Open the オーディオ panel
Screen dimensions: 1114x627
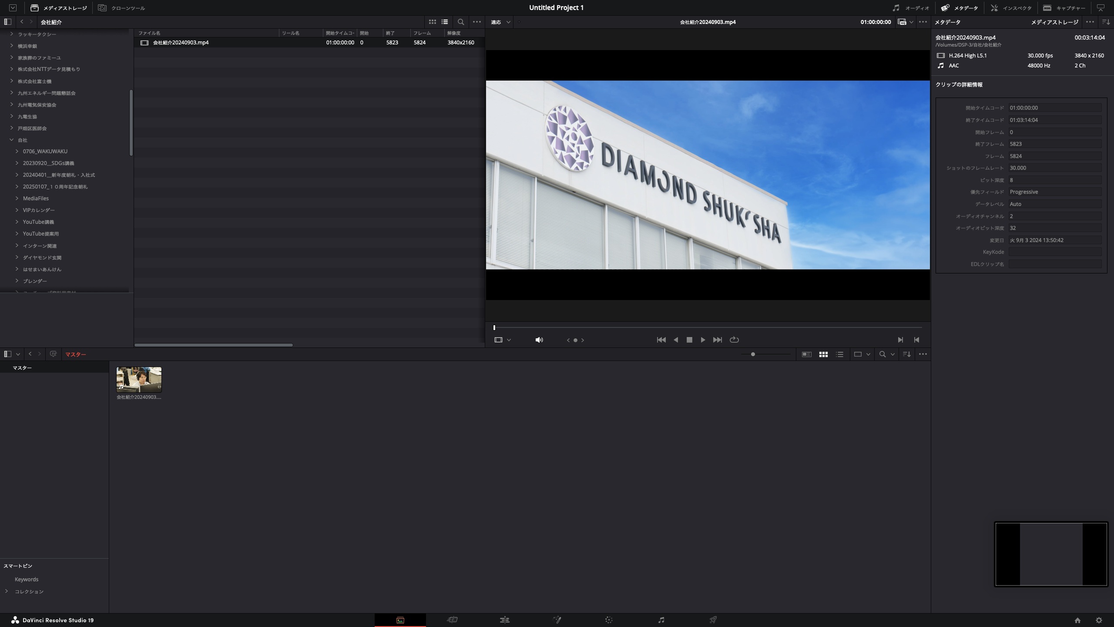pyautogui.click(x=911, y=8)
